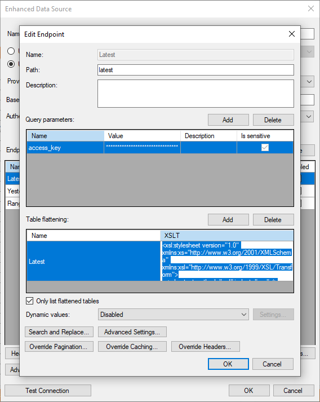The height and width of the screenshot is (402, 320).
Task: Sort query parameters by Name column header
Action: [65, 136]
